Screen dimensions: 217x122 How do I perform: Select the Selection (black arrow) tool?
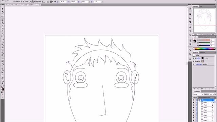tap(2, 9)
